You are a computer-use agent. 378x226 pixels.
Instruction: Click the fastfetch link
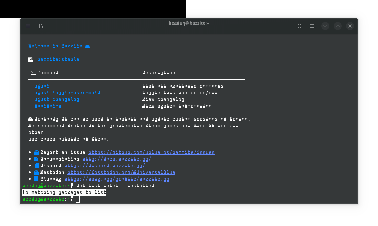pos(48,106)
